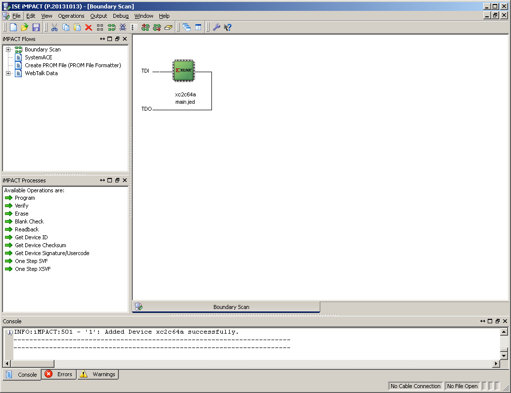This screenshot has width=511, height=393.
Task: Click the console scroll up arrow
Action: [x=504, y=332]
